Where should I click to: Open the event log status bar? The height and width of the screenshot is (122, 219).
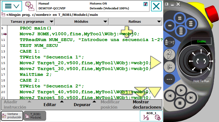pos(93,6)
